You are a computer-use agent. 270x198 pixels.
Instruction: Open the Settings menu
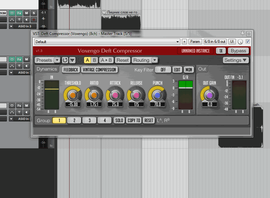pos(236,60)
